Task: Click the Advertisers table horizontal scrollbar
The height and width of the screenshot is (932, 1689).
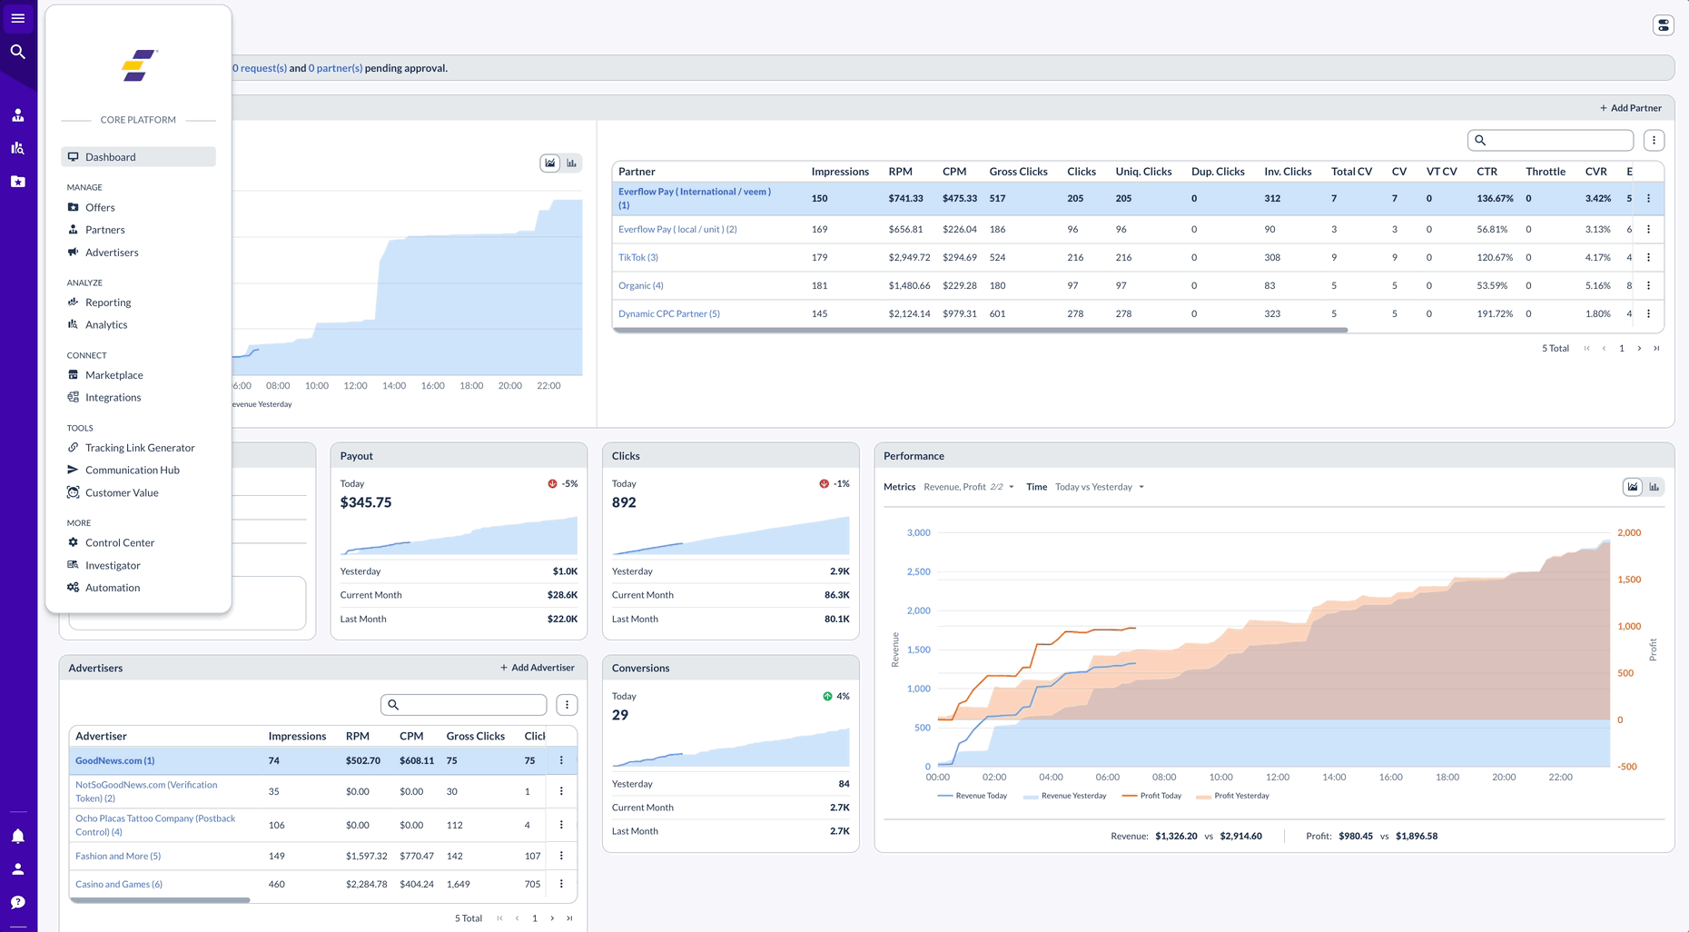Action: tap(160, 900)
